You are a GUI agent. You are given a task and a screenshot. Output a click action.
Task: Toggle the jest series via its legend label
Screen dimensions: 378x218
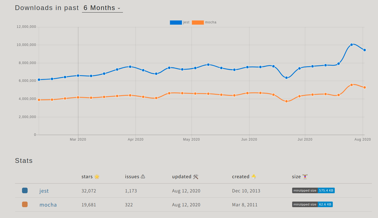186,22
